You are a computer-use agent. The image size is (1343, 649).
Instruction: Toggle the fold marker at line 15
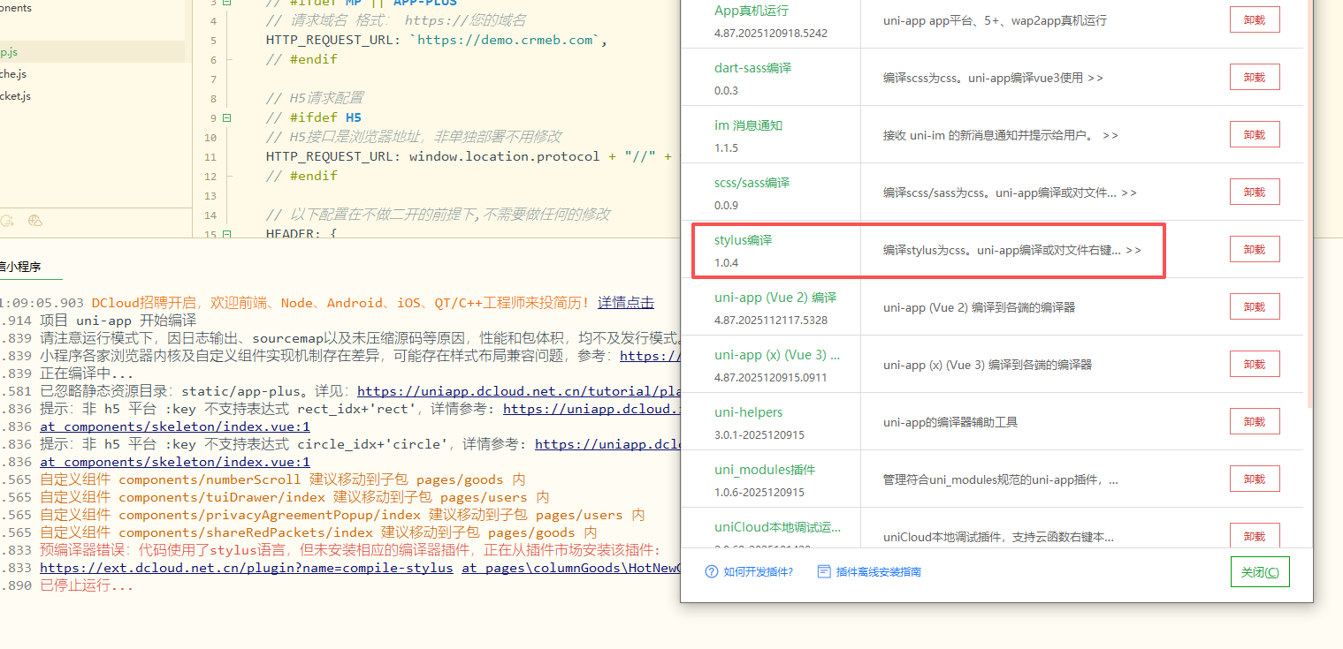click(x=227, y=234)
